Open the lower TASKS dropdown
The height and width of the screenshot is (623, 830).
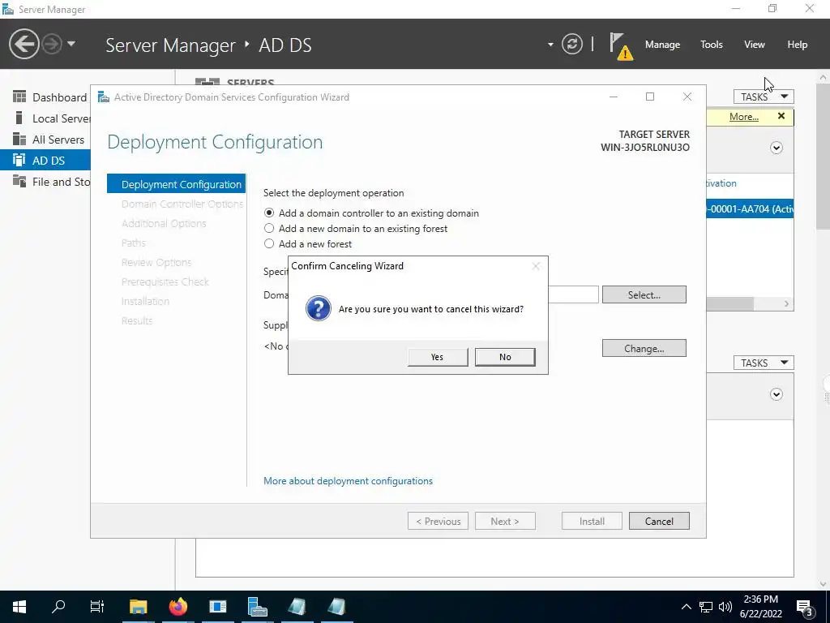[x=764, y=363]
